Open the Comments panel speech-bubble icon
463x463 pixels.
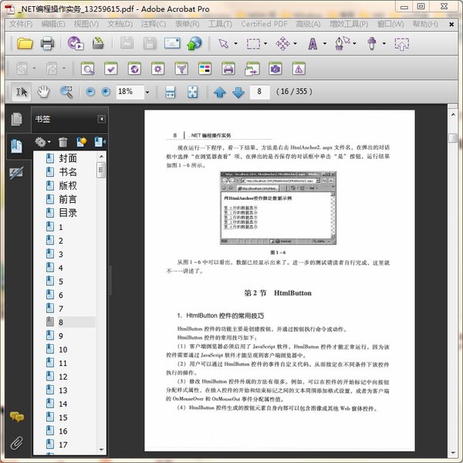click(x=16, y=417)
